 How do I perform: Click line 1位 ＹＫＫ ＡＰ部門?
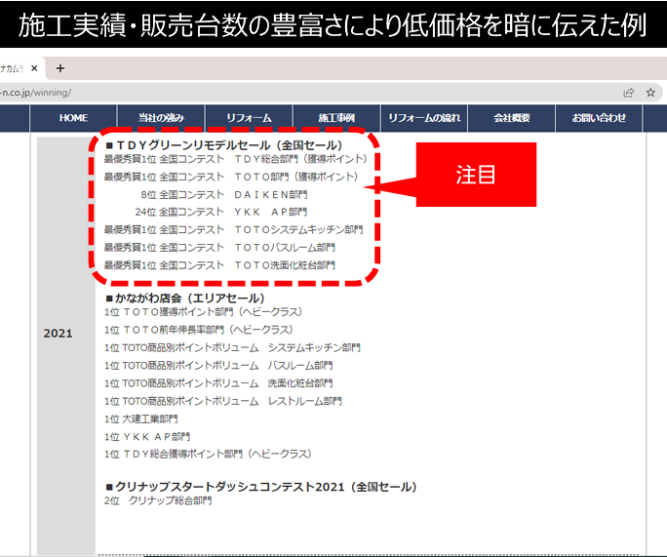147,437
